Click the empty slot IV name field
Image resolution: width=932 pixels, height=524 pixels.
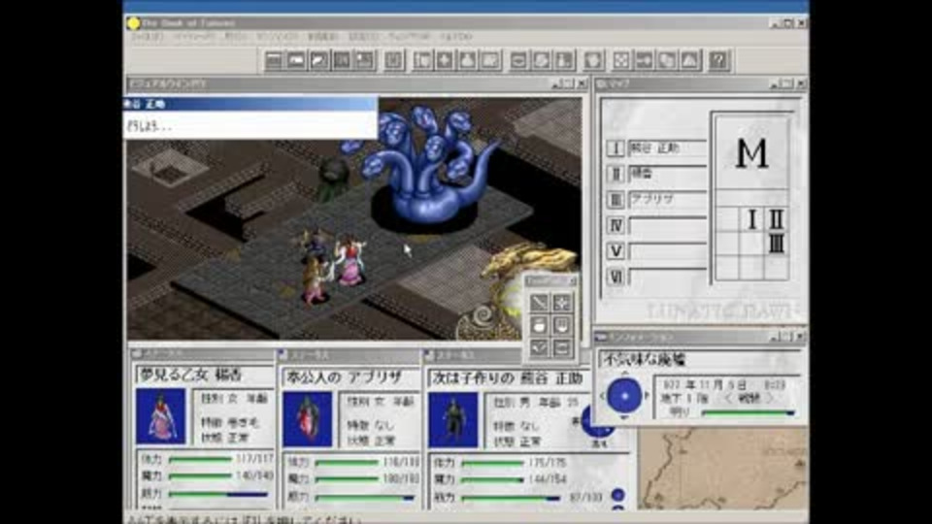click(x=667, y=225)
